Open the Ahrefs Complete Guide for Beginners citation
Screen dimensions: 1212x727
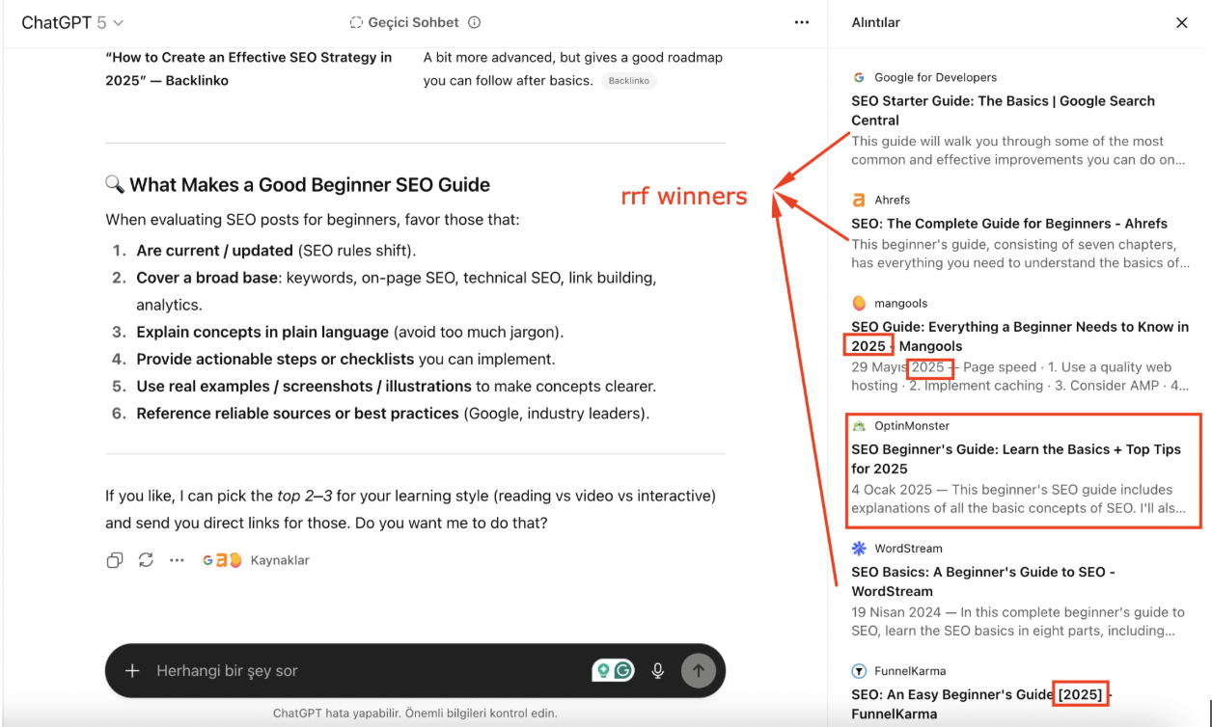(1008, 224)
